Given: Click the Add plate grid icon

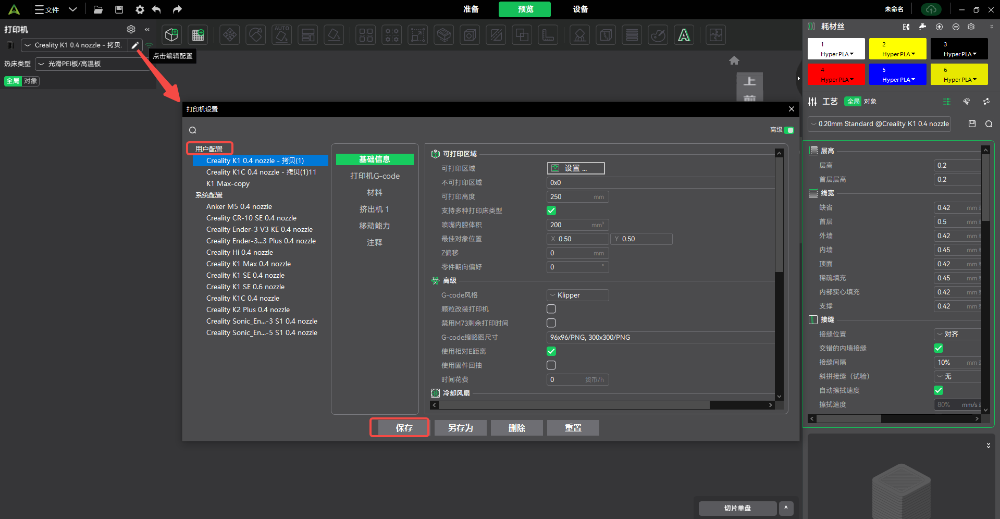Looking at the screenshot, I should coord(198,35).
